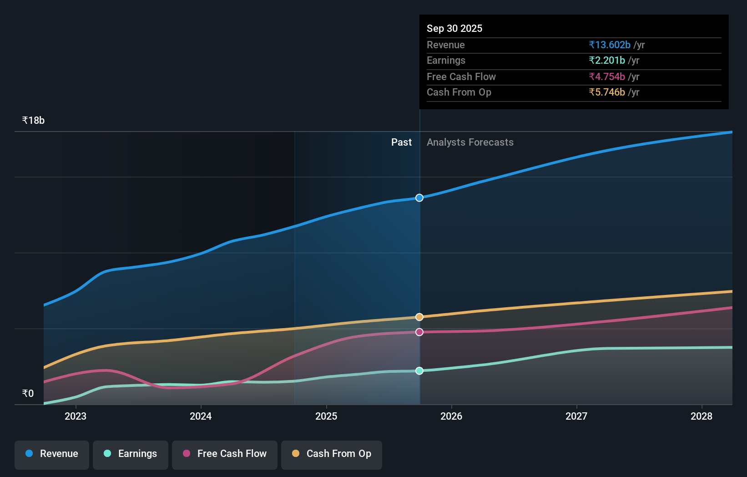Open the Cash From Op legend entry

pyautogui.click(x=331, y=454)
